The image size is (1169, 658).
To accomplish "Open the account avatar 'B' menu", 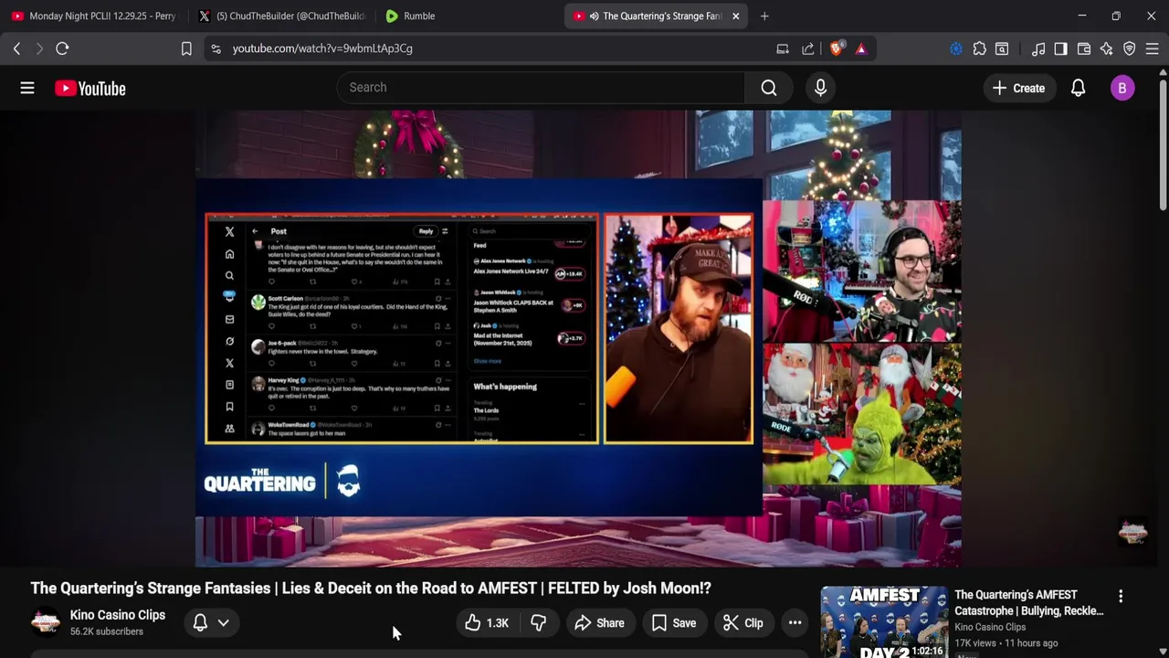I will click(x=1122, y=88).
